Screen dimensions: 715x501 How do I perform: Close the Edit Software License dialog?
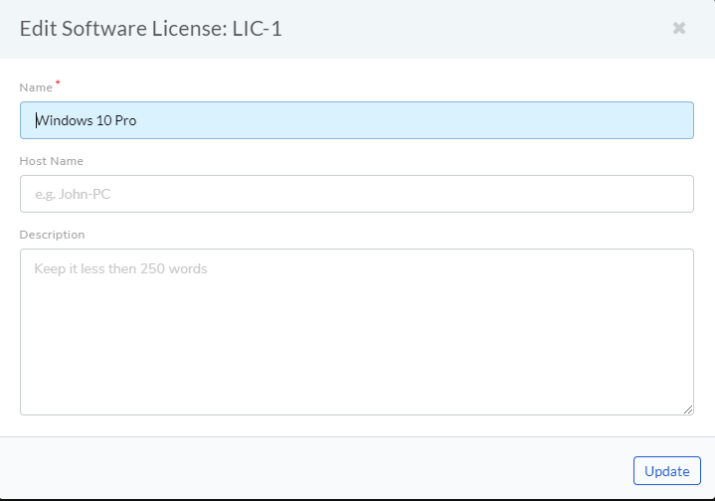pos(679,28)
